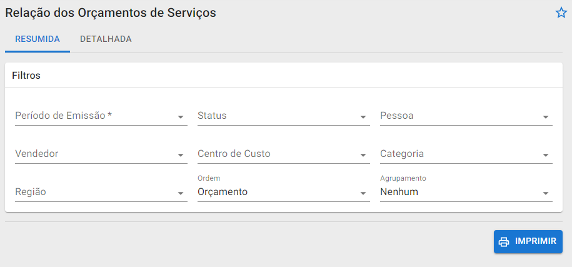Viewport: 572px width, 267px height.
Task: Open the Vendedor dropdown arrow
Action: click(x=181, y=155)
